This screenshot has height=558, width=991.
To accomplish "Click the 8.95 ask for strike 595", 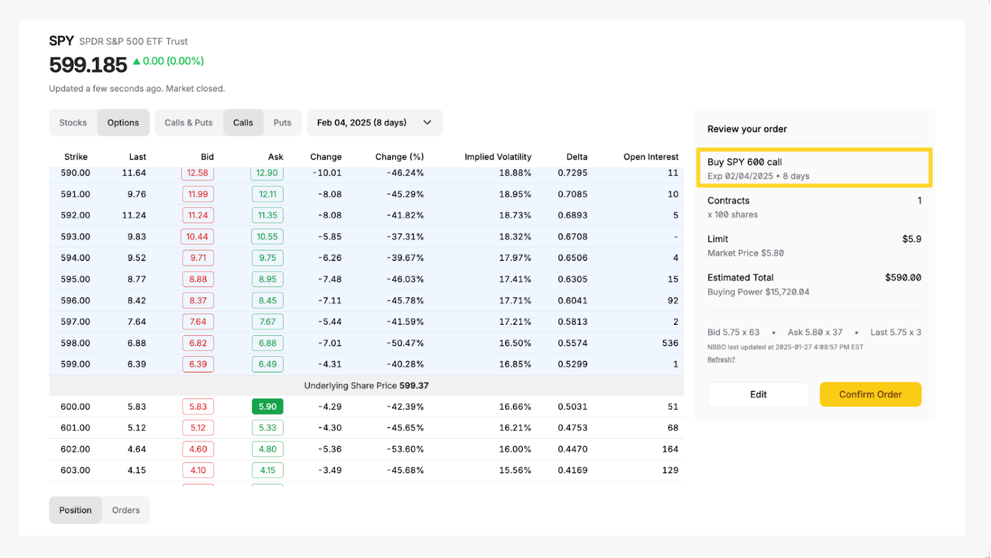I will 268,279.
